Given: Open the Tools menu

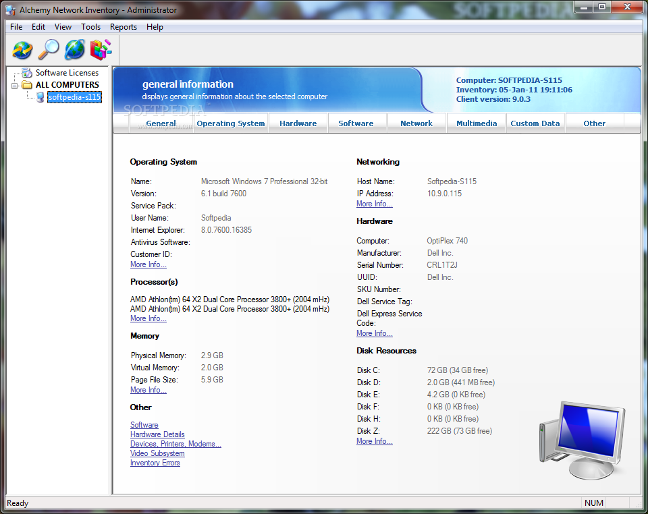Looking at the screenshot, I should click(x=90, y=27).
